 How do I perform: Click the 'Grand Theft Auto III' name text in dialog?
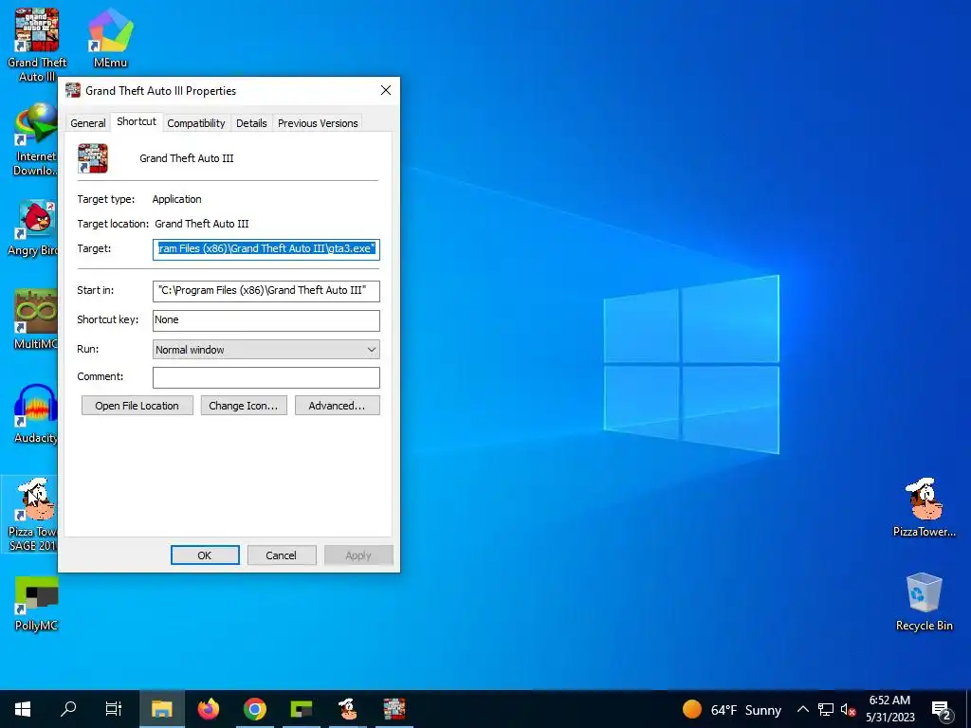click(187, 158)
